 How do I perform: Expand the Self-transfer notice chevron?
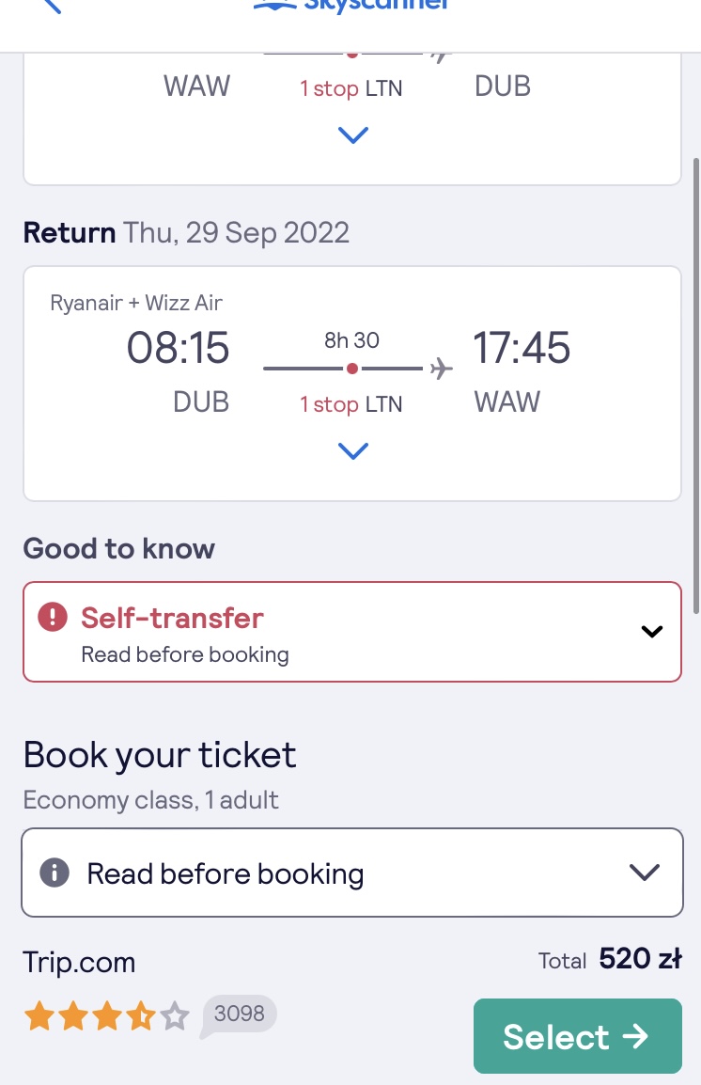point(651,631)
